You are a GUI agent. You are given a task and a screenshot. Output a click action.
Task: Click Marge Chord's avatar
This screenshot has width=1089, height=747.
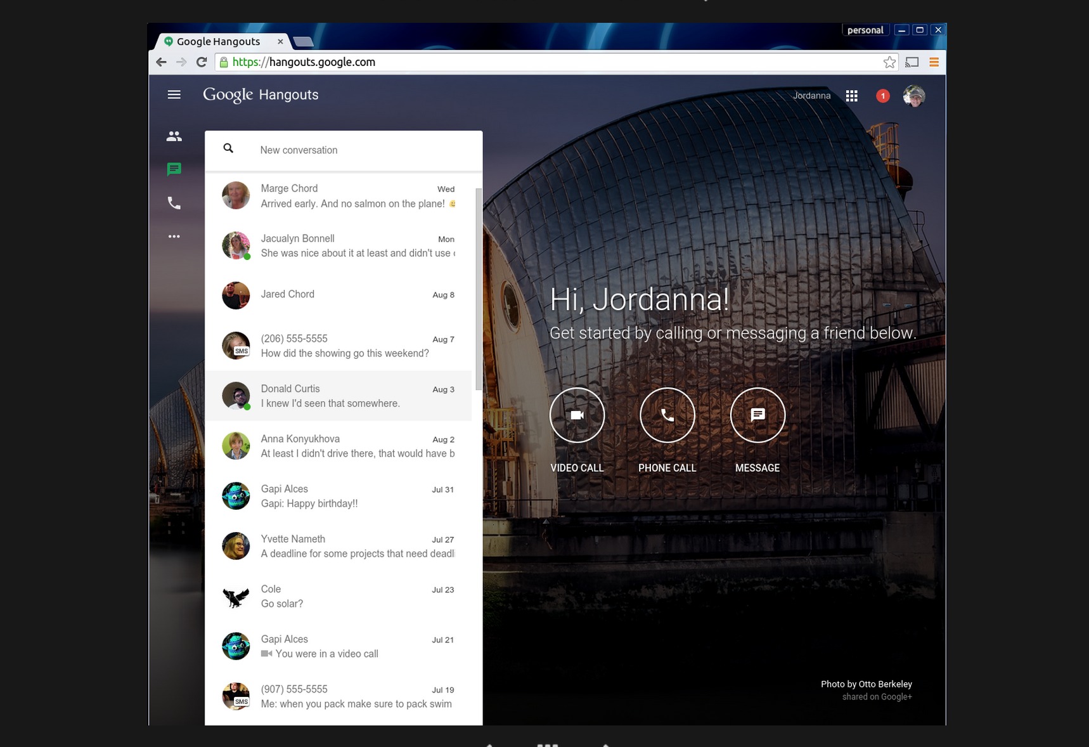[236, 195]
